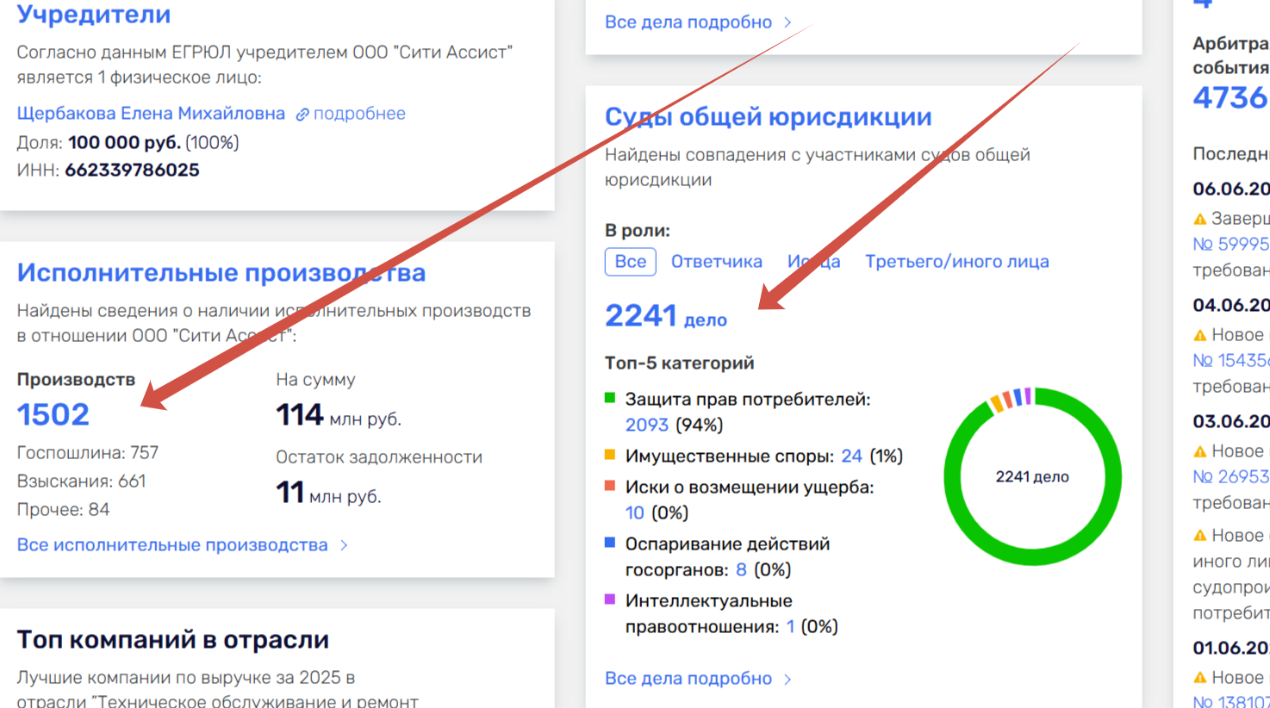Open the 24 Имущественные споры cases link
1270x708 pixels.
[851, 456]
